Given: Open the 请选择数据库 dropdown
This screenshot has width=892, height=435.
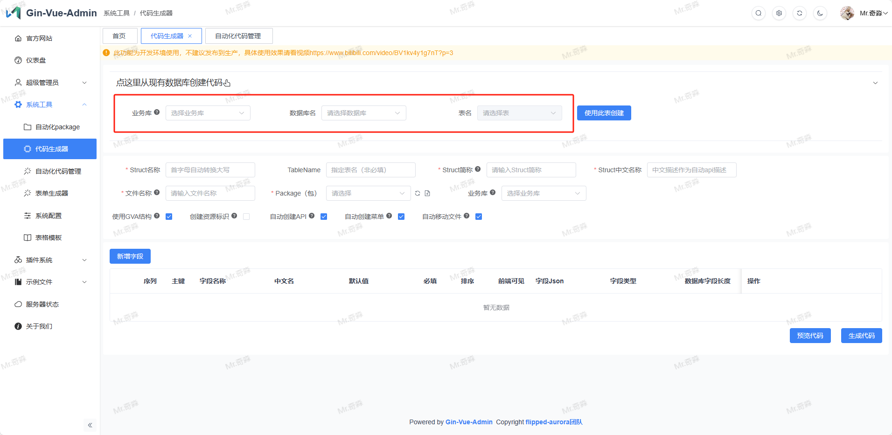Looking at the screenshot, I should pos(363,113).
